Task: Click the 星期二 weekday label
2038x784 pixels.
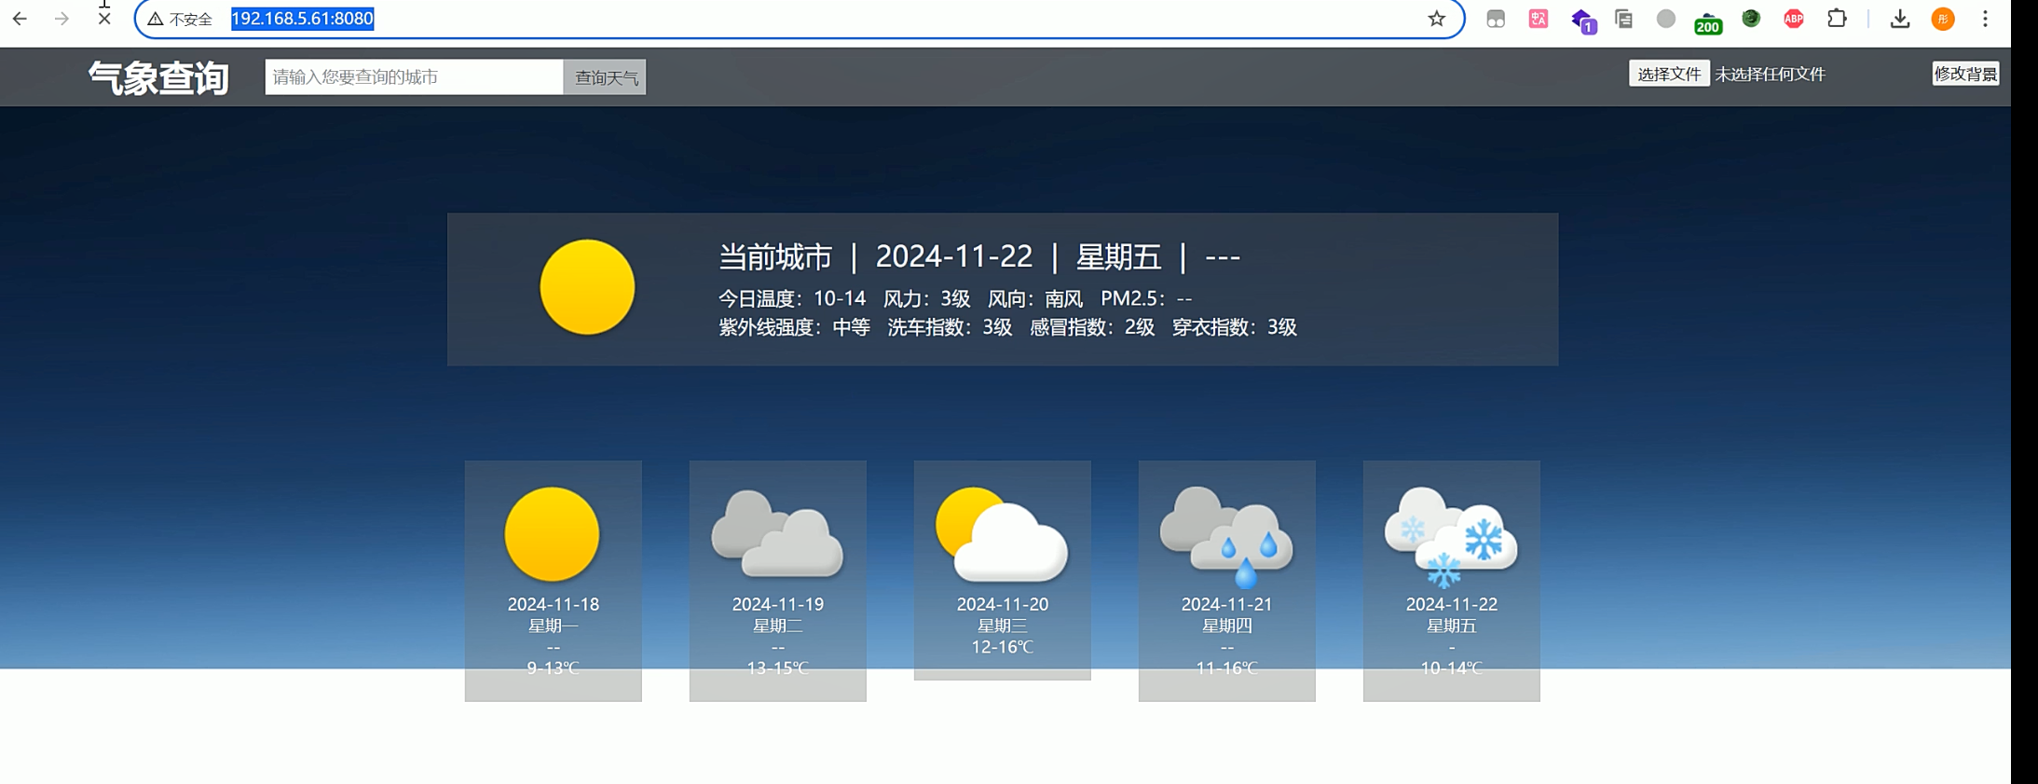Action: pyautogui.click(x=778, y=626)
